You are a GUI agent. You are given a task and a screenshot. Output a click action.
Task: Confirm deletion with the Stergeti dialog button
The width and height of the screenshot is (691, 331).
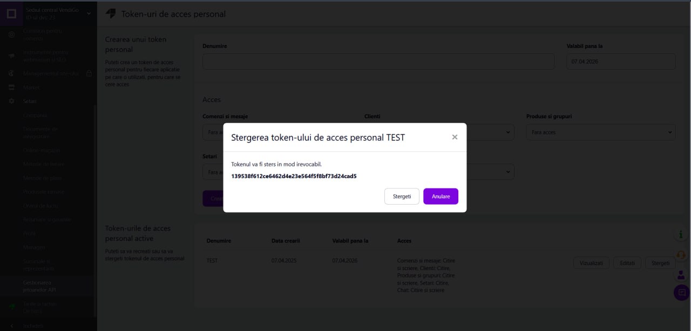(402, 197)
